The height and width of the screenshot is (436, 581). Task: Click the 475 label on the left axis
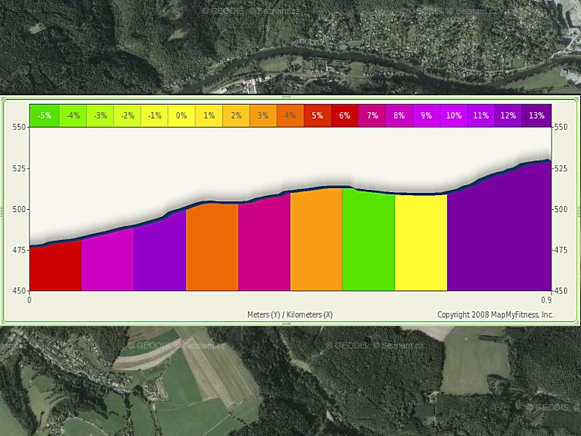(19, 250)
